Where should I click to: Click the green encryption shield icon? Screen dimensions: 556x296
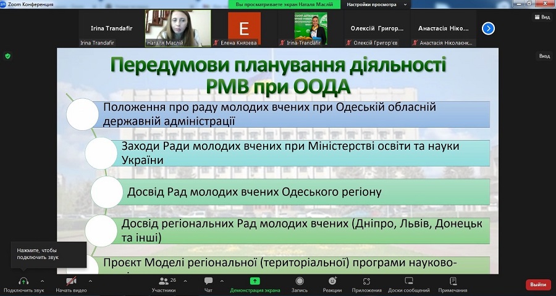tap(7, 55)
